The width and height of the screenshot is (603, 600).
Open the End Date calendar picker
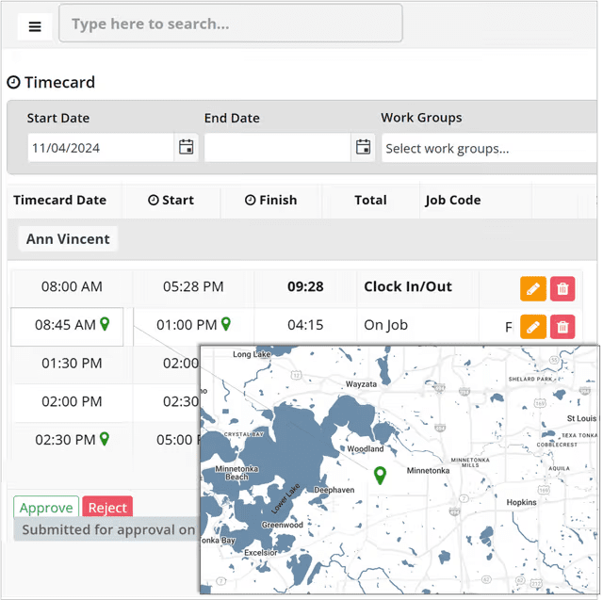363,147
